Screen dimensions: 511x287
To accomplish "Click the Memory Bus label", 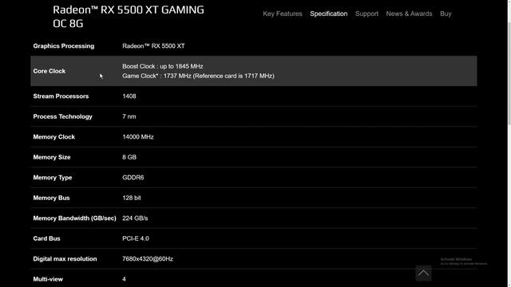I will pos(51,198).
